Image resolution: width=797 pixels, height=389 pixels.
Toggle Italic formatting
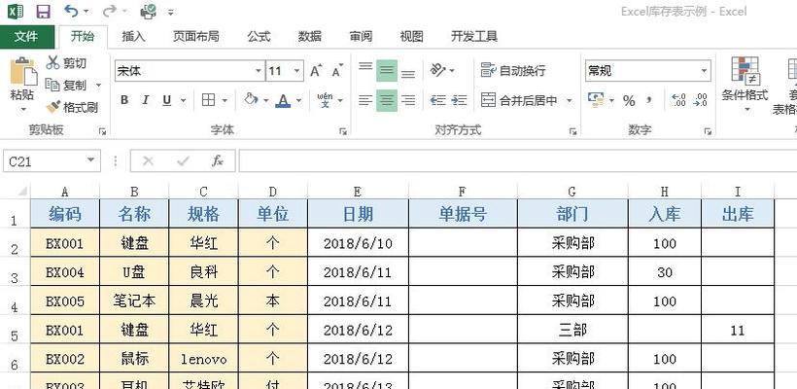pyautogui.click(x=146, y=100)
